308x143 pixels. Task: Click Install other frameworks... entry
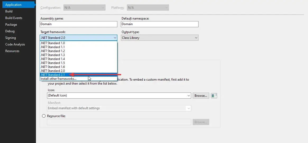point(58,79)
